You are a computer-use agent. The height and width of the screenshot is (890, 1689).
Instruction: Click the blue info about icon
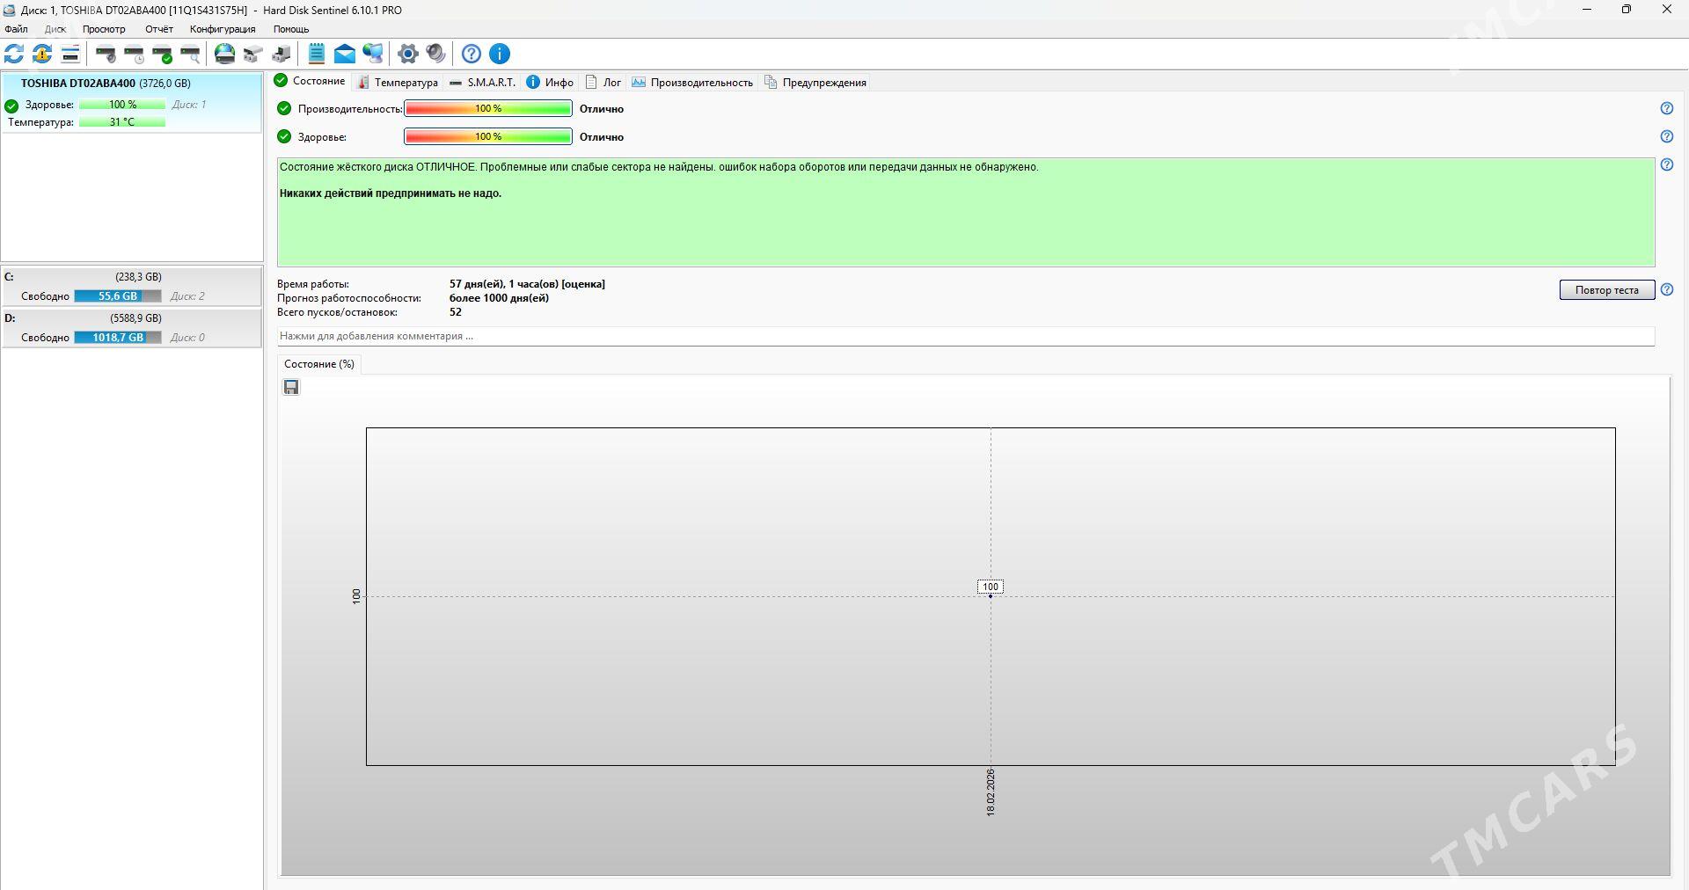click(x=500, y=54)
